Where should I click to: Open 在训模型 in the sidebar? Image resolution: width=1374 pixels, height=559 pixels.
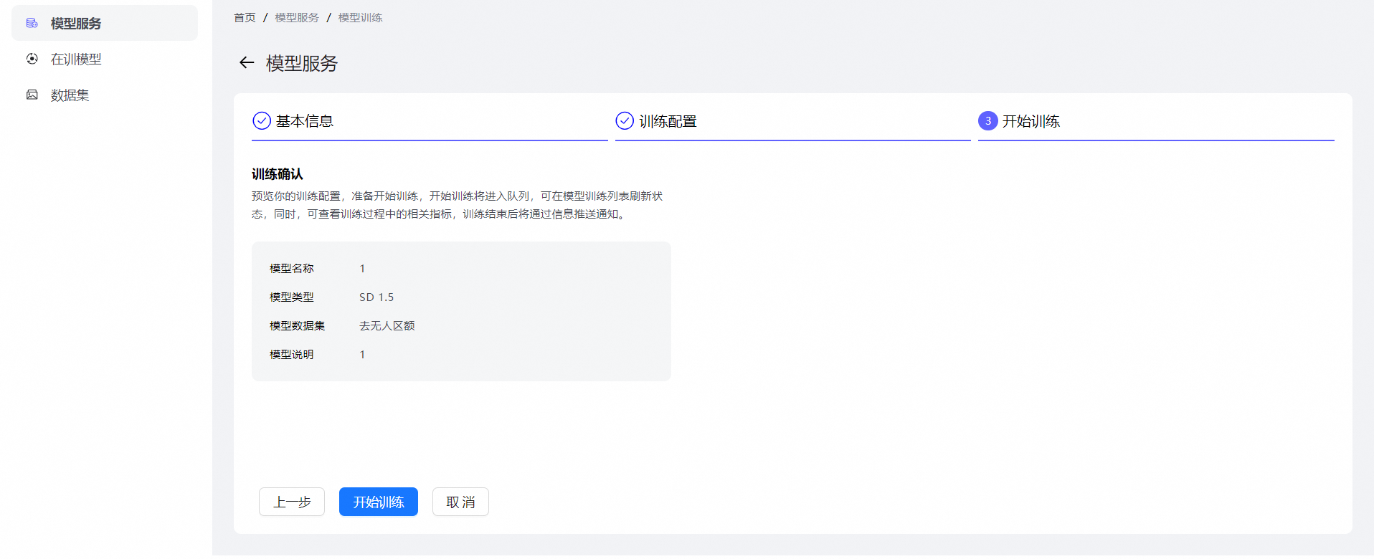[105, 59]
